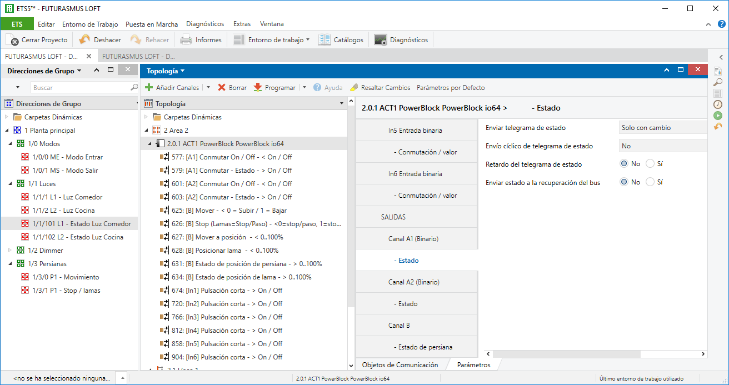Click the Buscar search field
Viewport: 729px width, 385px height.
click(81, 88)
